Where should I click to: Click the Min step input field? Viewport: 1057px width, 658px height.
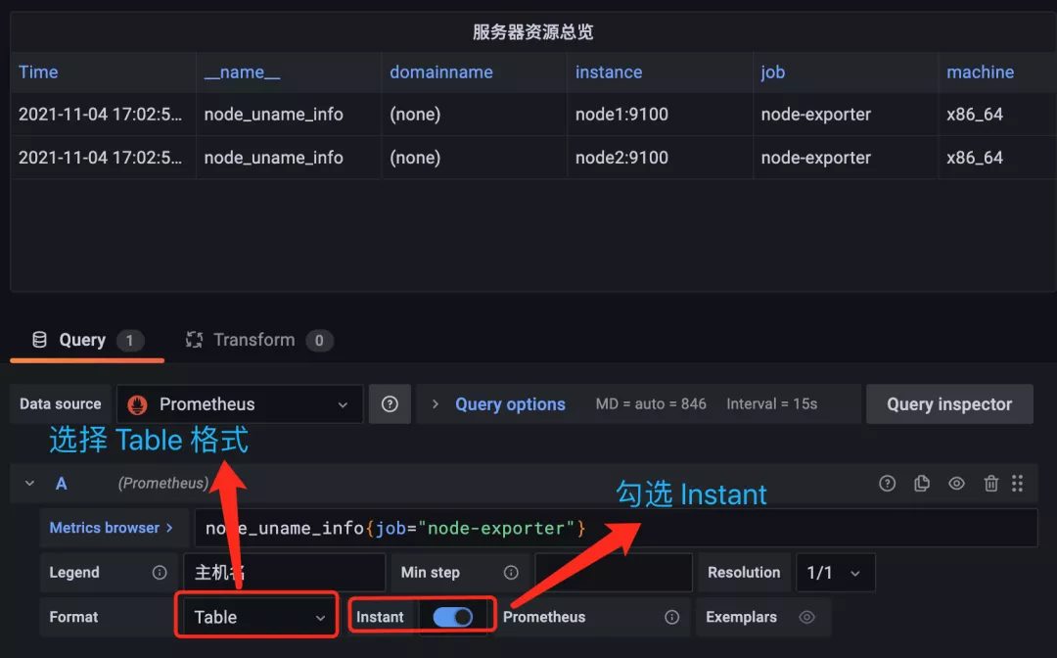tap(614, 573)
